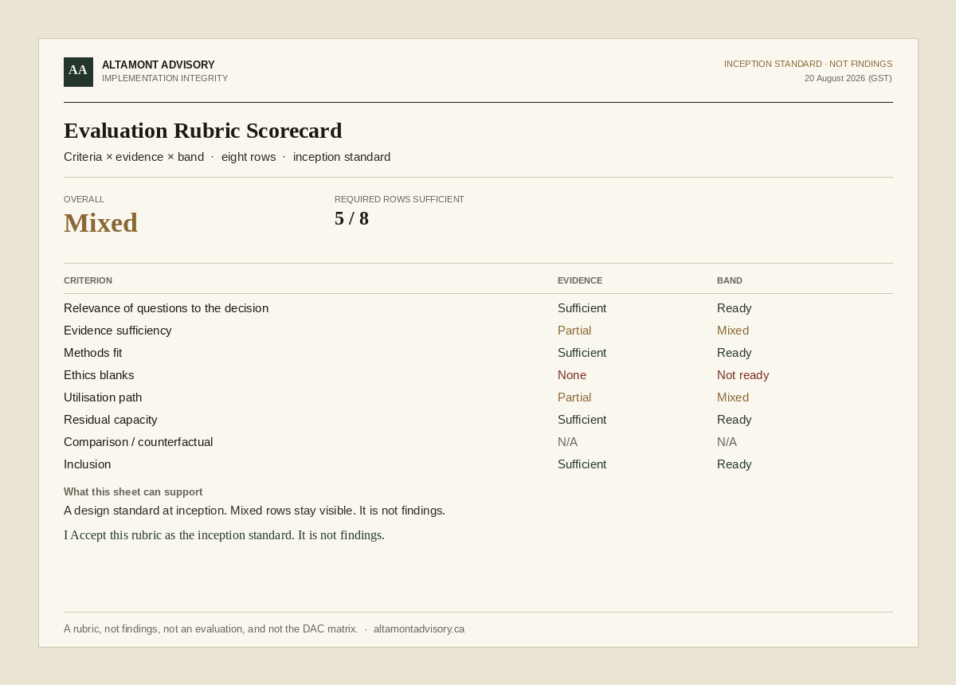
Task: Click Ready band for Residual capacity
Action: pos(735,420)
